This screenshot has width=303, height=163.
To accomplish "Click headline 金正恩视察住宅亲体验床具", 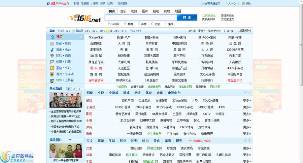I will (x=66, y=111).
